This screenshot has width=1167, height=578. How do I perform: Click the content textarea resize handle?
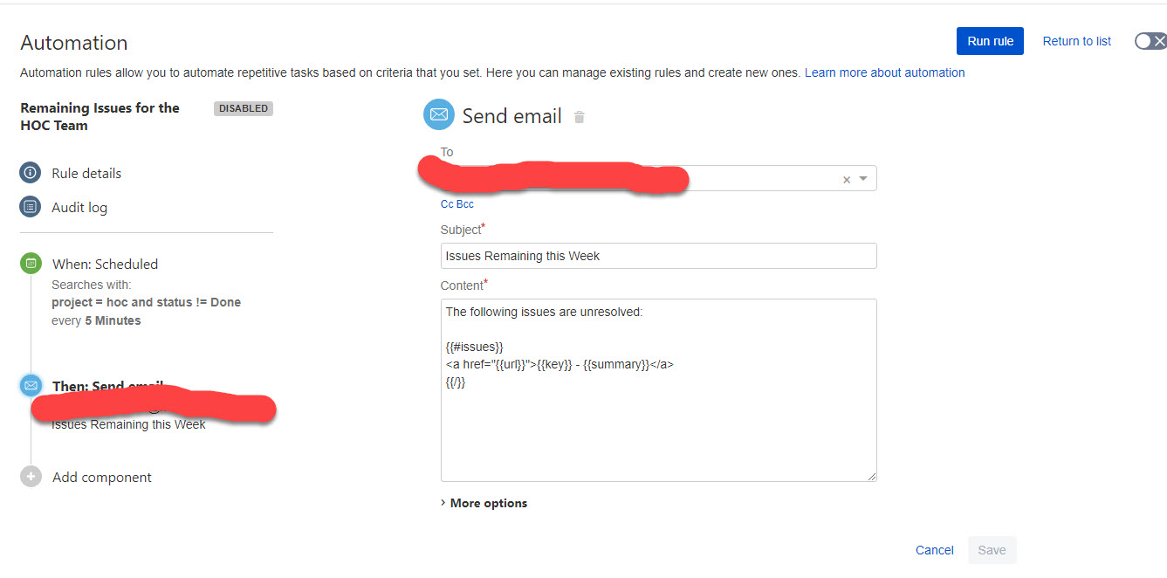pyautogui.click(x=870, y=475)
